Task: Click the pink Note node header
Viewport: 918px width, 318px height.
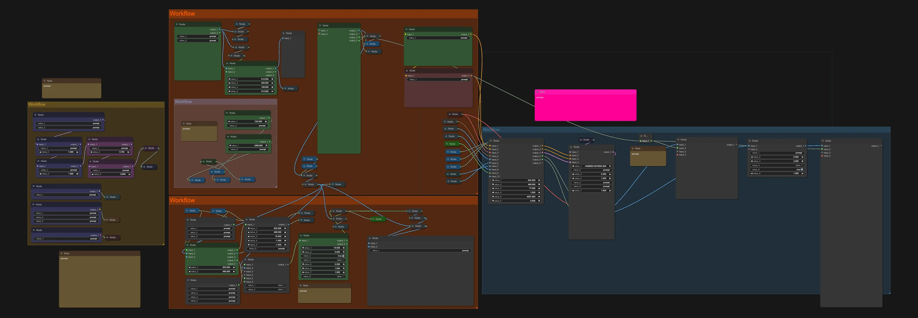Action: click(585, 92)
